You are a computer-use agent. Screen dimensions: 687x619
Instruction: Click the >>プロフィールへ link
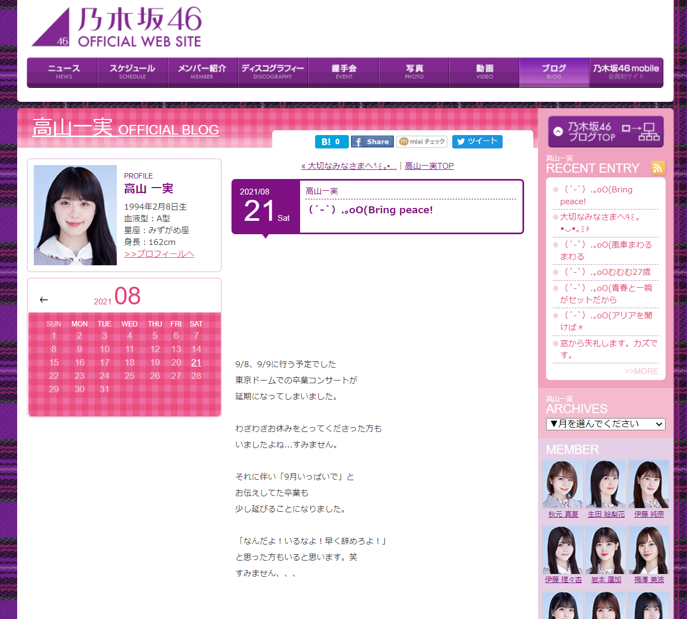(159, 254)
